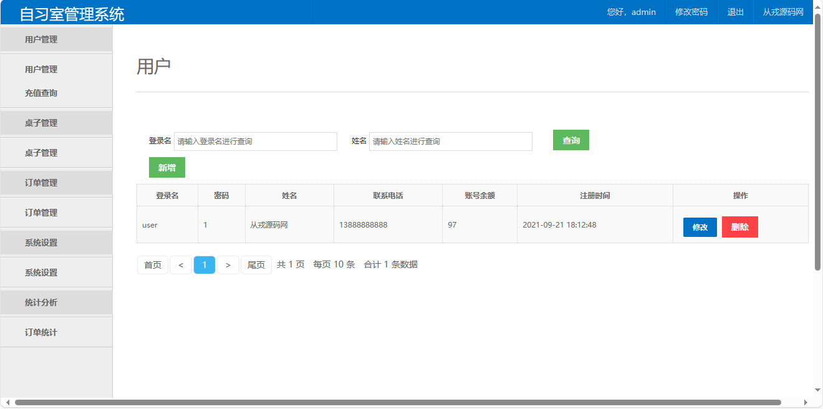Click the green 查询 search button
Image resolution: width=823 pixels, height=409 pixels.
pyautogui.click(x=570, y=140)
